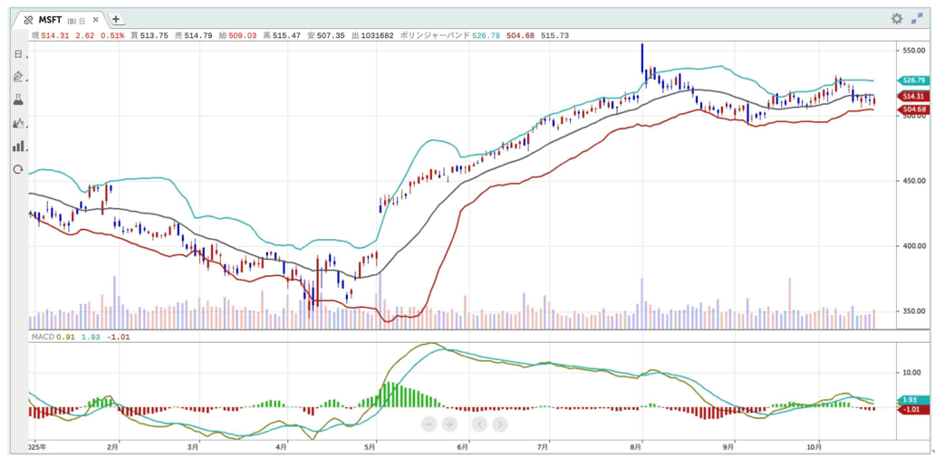Open the flask studies icon
This screenshot has height=457, width=935.
18,100
